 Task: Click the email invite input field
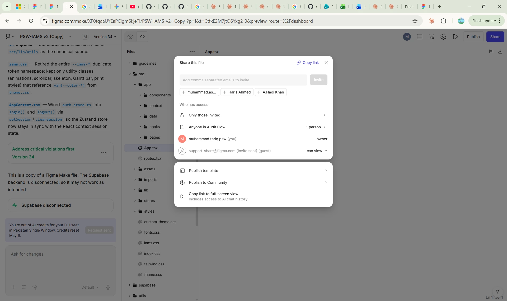(243, 80)
